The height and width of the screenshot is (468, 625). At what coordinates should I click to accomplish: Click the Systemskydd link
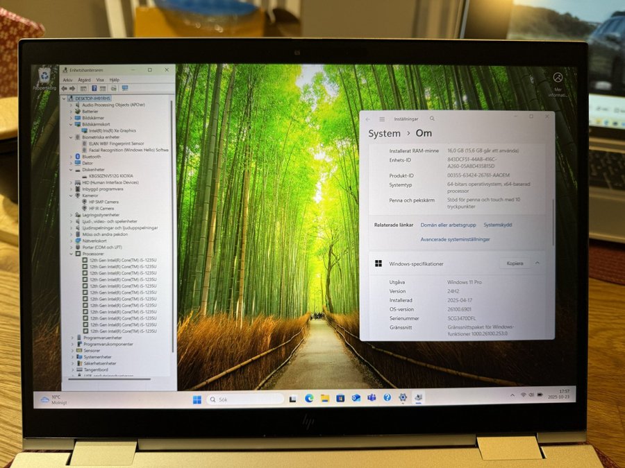(497, 225)
